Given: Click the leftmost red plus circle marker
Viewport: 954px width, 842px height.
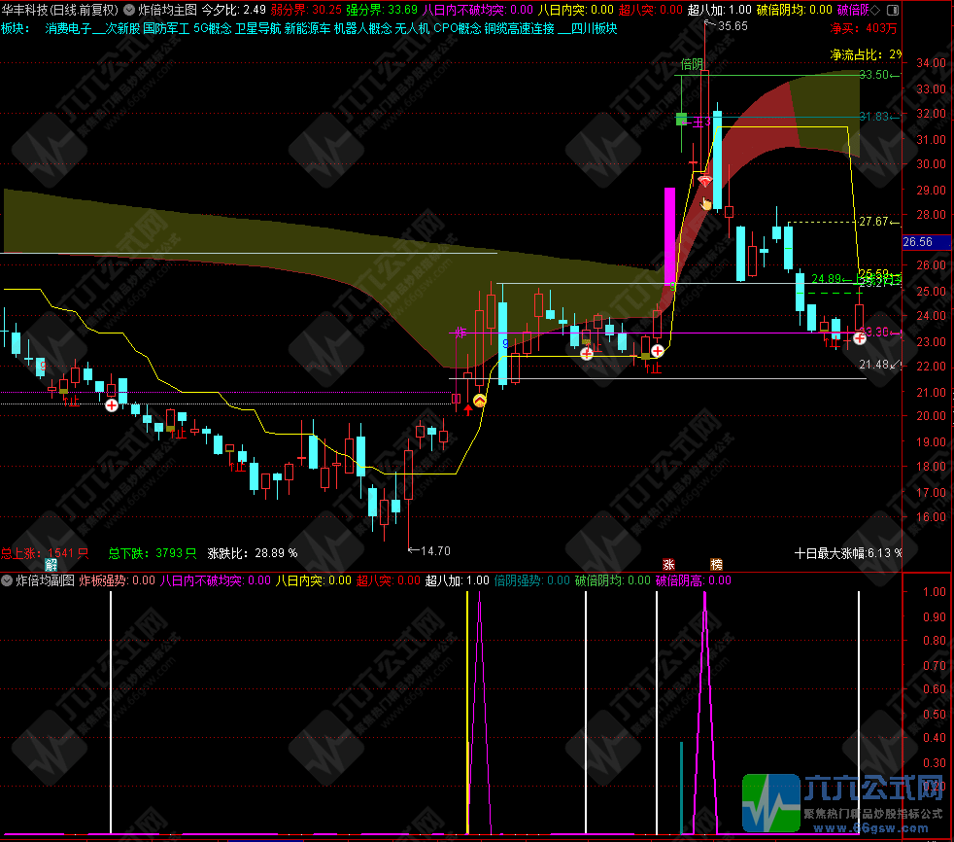Looking at the screenshot, I should coord(112,404).
